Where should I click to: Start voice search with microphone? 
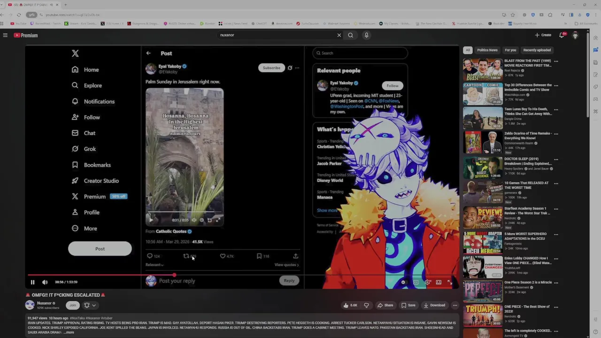coord(366,35)
